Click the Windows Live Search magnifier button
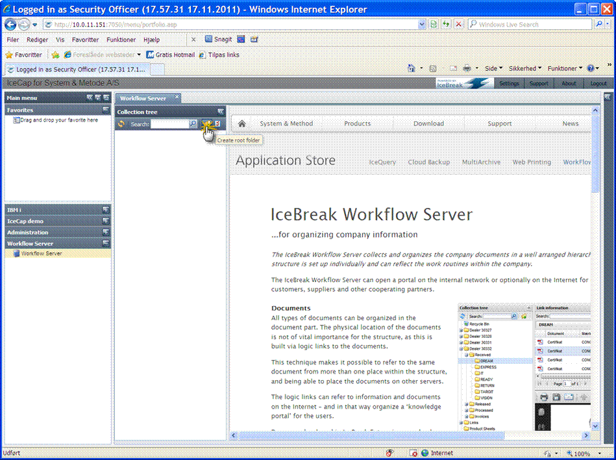The image size is (616, 460). pos(598,25)
